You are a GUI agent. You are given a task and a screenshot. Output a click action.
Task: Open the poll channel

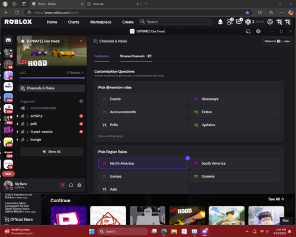tap(52, 124)
